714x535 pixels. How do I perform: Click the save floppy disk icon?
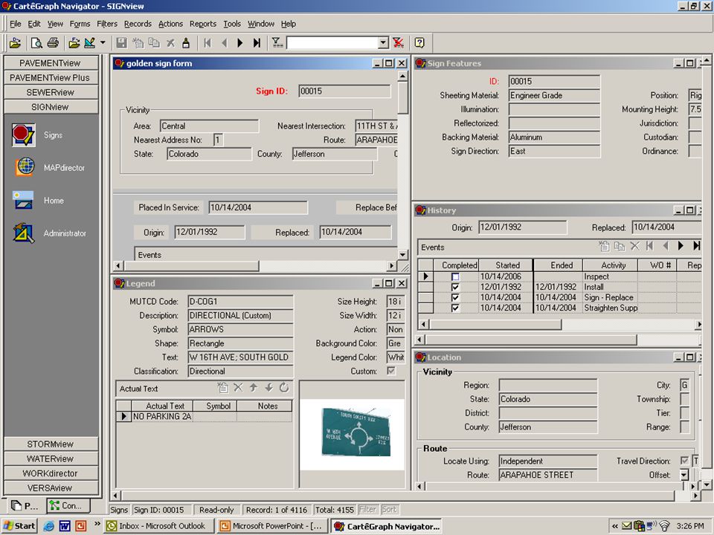[121, 43]
